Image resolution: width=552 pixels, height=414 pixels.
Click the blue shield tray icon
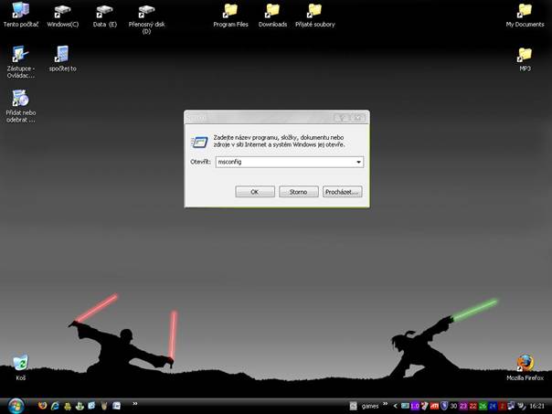coord(444,406)
